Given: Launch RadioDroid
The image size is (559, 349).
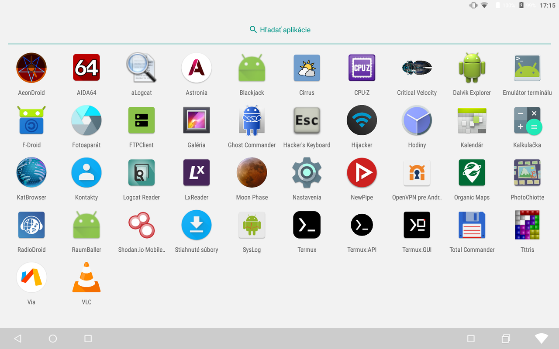Looking at the screenshot, I should [31, 225].
